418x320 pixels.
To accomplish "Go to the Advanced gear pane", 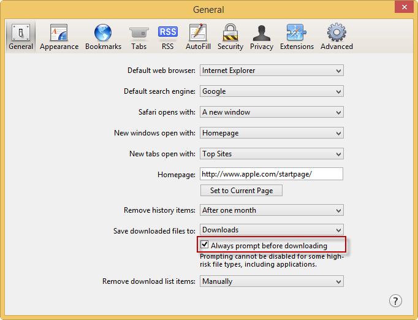I will click(x=336, y=37).
